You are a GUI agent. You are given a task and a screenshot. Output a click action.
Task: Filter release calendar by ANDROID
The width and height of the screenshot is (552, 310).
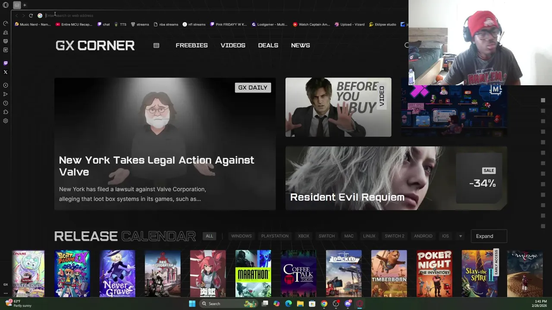[423, 236]
